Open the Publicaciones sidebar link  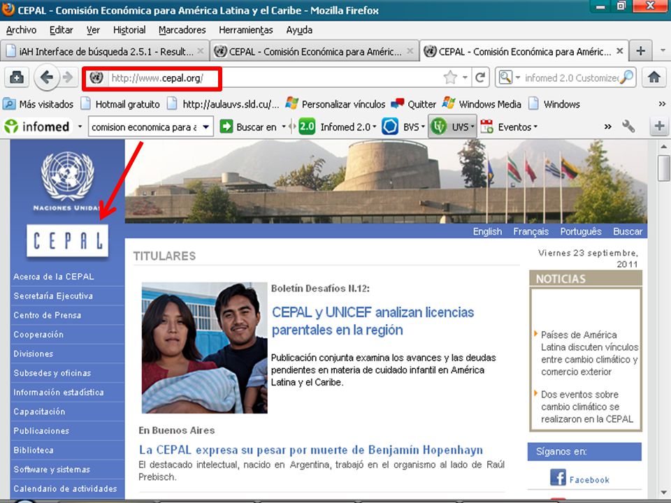pyautogui.click(x=41, y=431)
